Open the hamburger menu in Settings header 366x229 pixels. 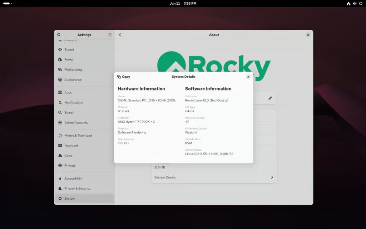110,35
